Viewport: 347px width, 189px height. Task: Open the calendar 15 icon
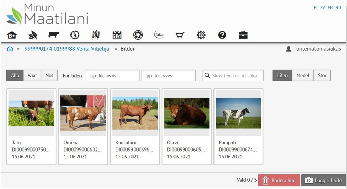click(x=117, y=35)
